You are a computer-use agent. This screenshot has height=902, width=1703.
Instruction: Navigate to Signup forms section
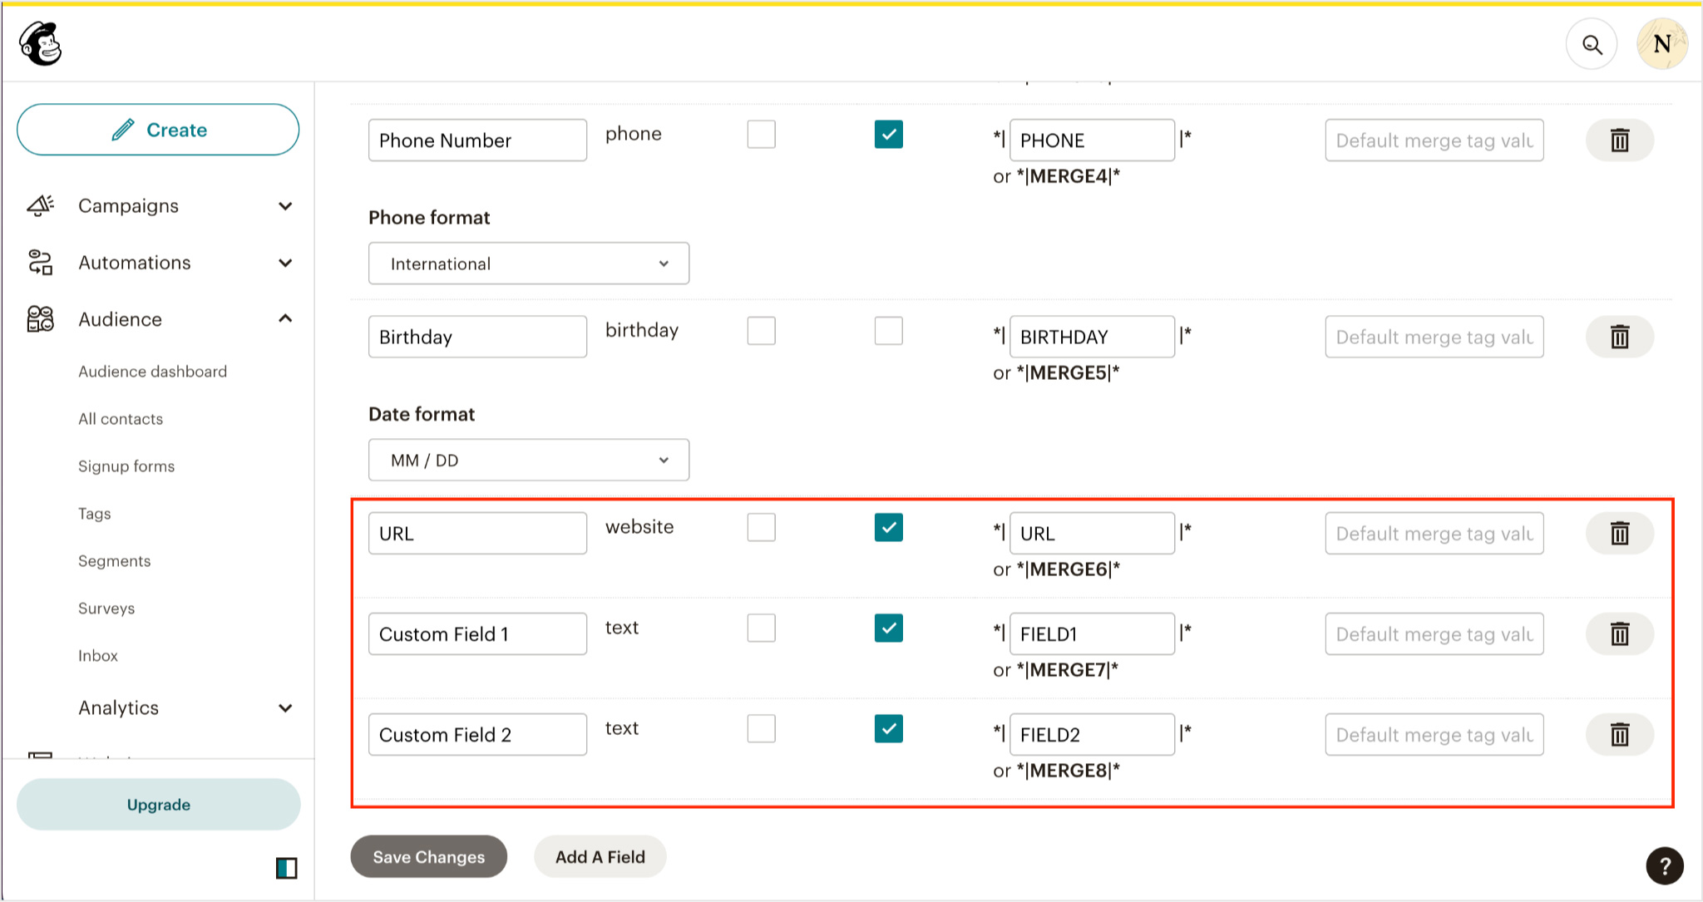coord(127,465)
